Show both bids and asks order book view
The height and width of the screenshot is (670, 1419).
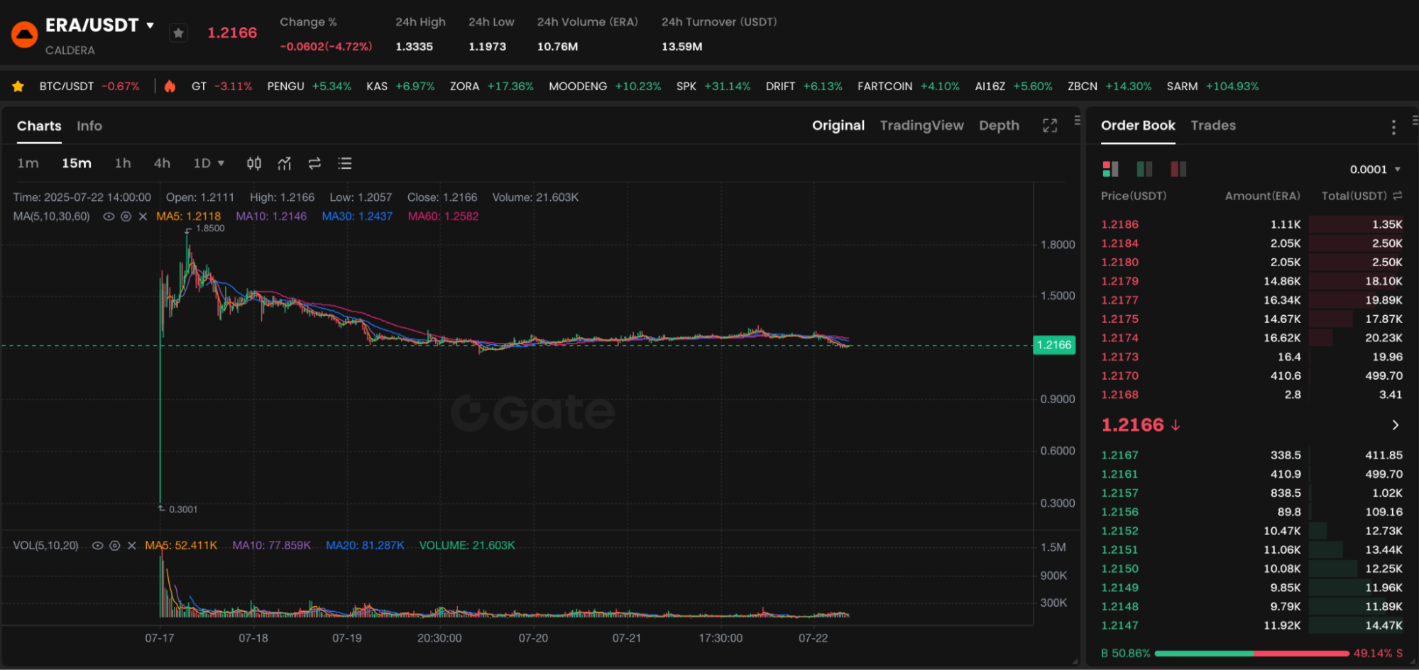click(1110, 169)
